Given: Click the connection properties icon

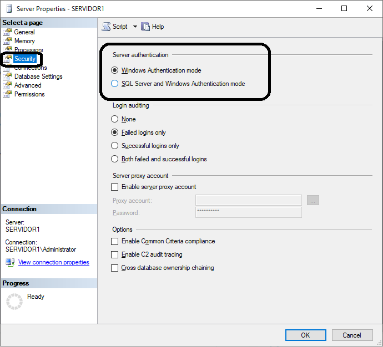Looking at the screenshot, I should (x=10, y=263).
